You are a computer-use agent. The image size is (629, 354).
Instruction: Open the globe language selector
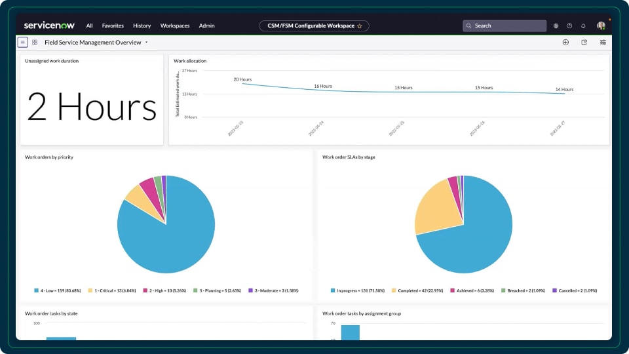coord(556,26)
